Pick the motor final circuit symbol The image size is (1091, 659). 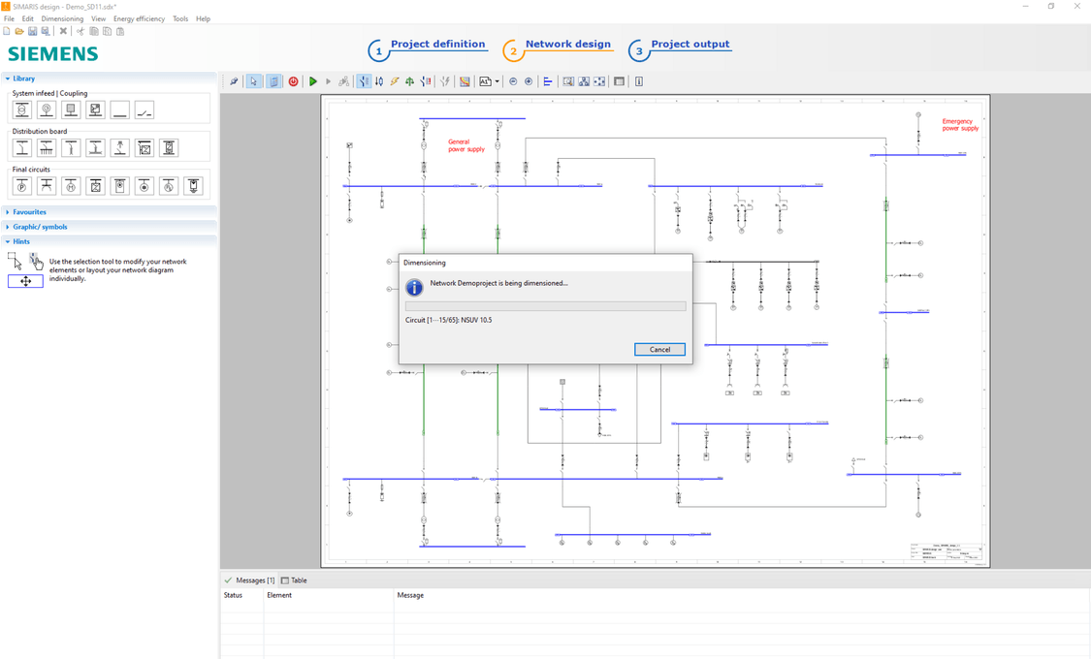coord(70,185)
